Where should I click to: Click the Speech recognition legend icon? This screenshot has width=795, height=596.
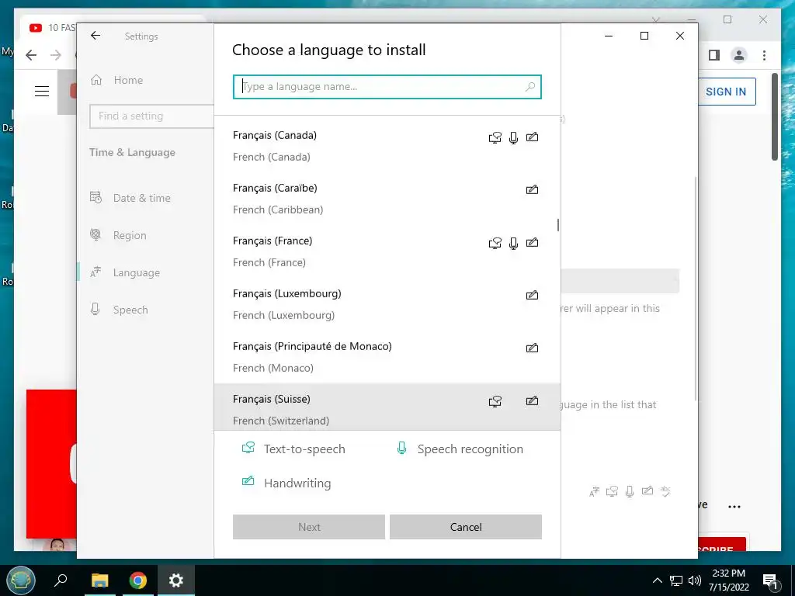401,448
